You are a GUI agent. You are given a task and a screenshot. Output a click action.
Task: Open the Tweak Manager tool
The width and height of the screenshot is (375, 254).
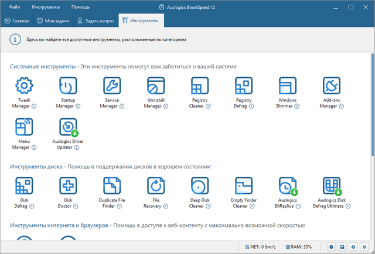[24, 85]
